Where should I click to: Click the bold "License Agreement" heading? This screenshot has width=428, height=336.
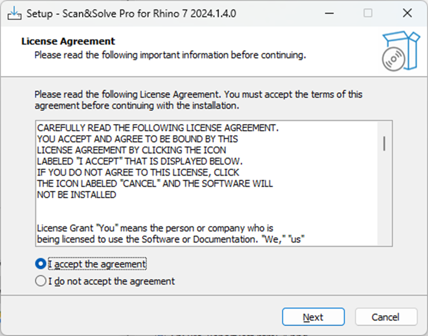pos(68,41)
